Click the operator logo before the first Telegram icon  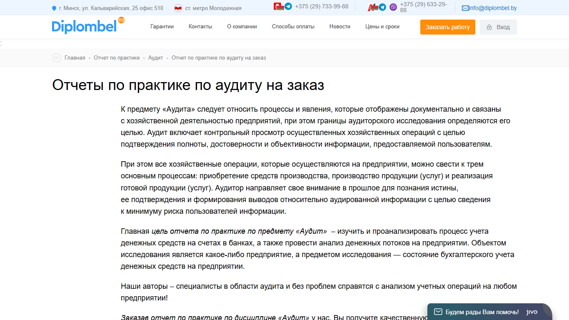(279, 6)
